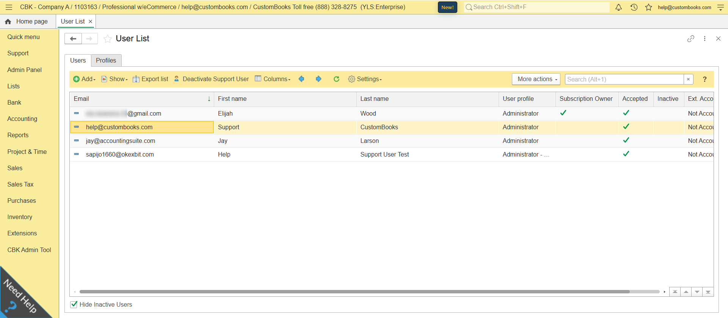
Task: Click the refresh list icon
Action: coord(336,79)
